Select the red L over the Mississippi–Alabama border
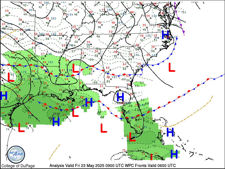 point(76,68)
